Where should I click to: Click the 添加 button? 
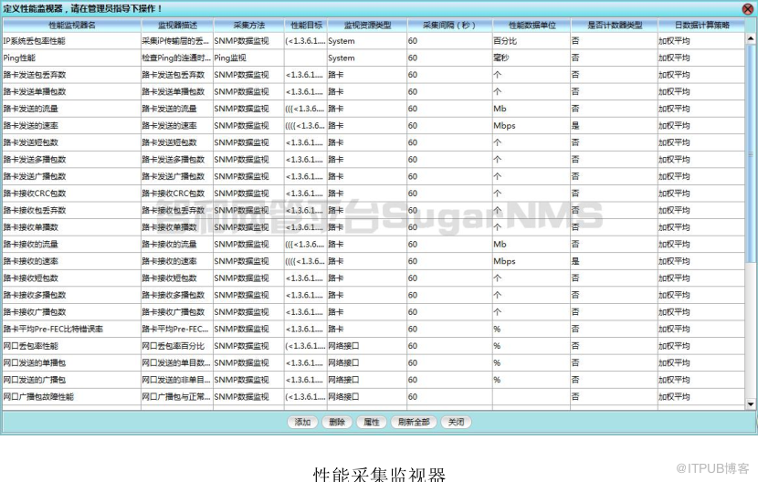click(302, 422)
